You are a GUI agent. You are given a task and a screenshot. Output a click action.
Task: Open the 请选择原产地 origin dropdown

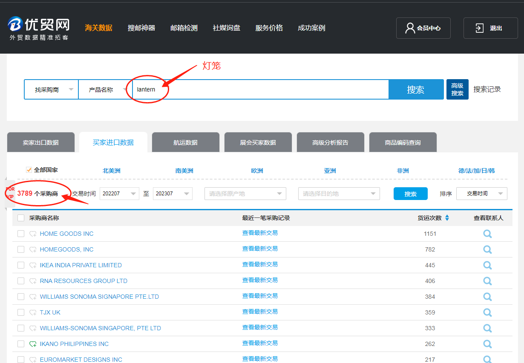click(x=245, y=194)
